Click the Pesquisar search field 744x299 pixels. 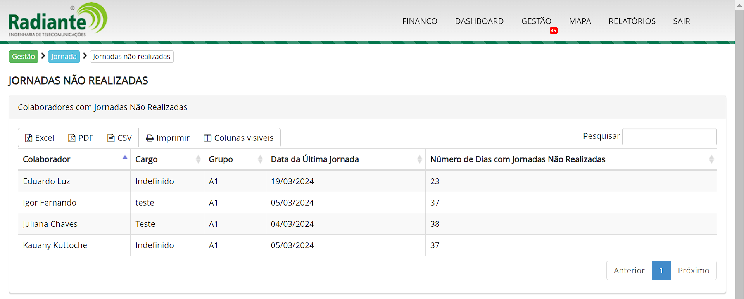click(669, 137)
